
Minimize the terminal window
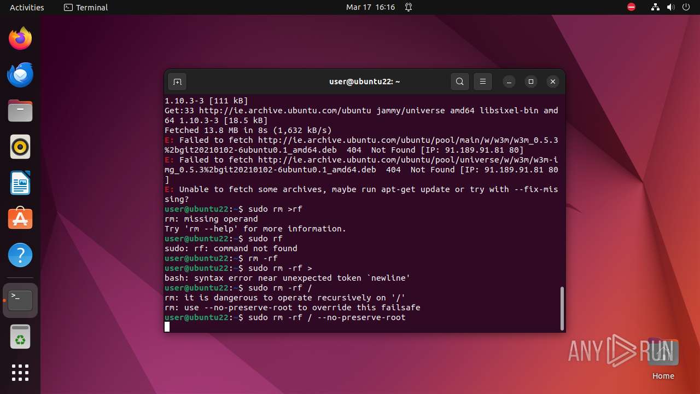[x=509, y=82]
